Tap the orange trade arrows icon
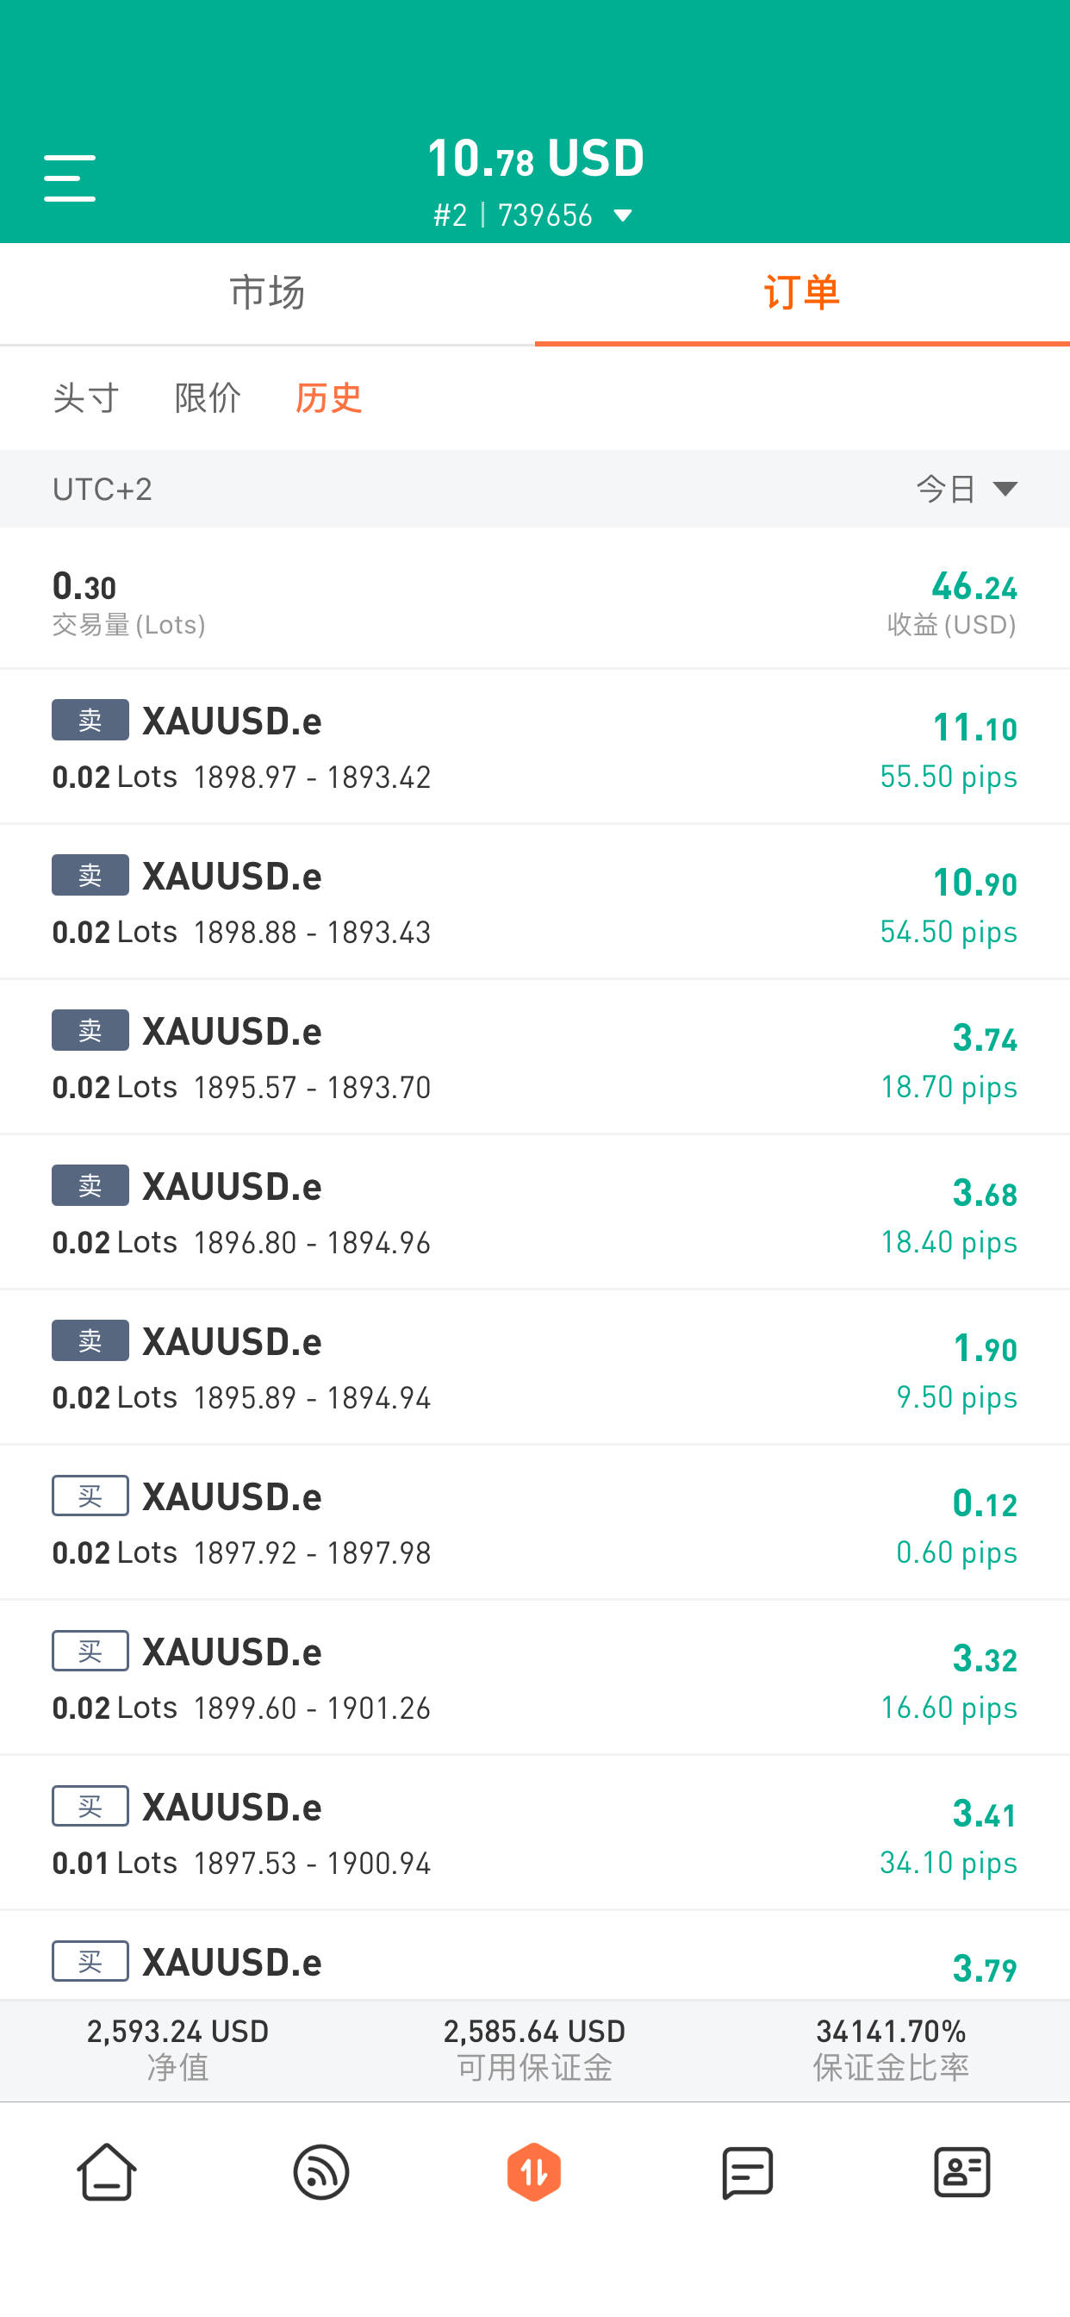The width and height of the screenshot is (1070, 2317). (x=534, y=2171)
